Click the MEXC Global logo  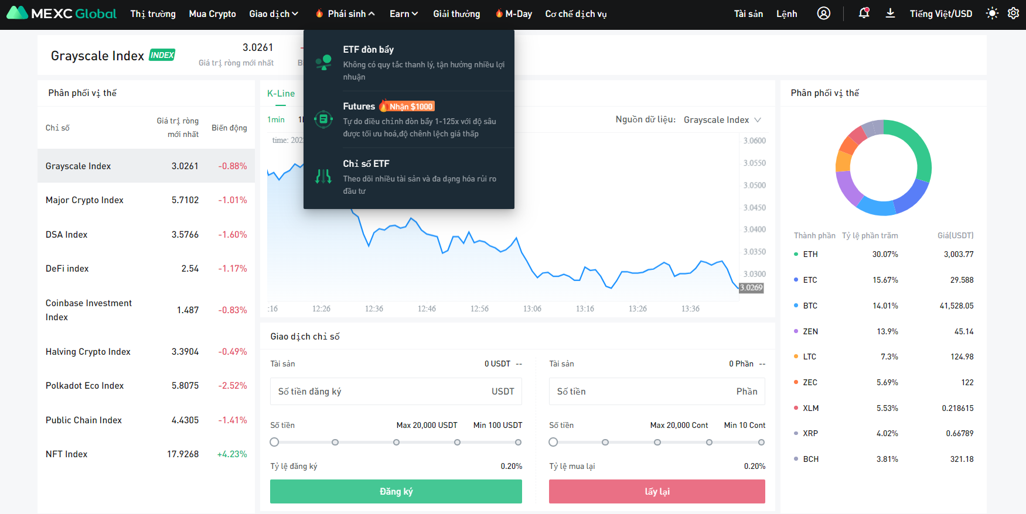click(x=62, y=13)
